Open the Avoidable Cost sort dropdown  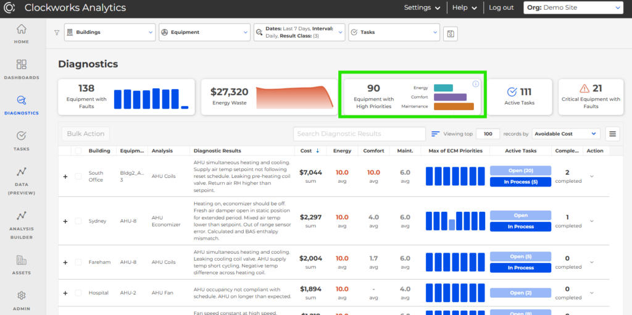(x=566, y=133)
